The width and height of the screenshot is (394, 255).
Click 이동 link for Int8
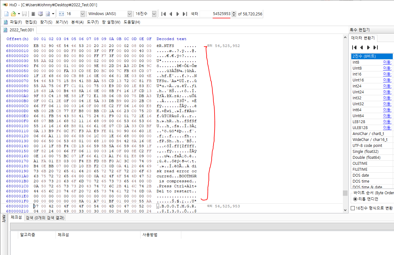[387, 62]
